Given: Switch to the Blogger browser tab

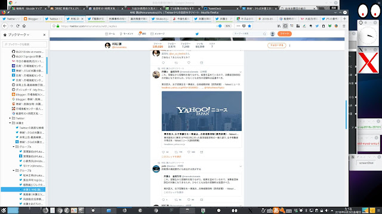Looking at the screenshot, I should [32, 18].
